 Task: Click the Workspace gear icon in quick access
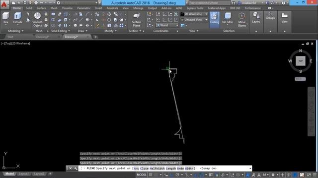[59, 3]
